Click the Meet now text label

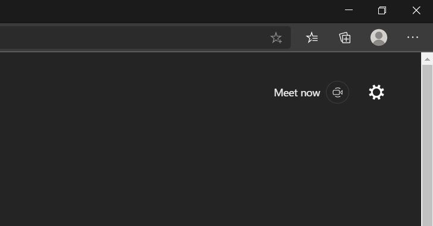(297, 93)
